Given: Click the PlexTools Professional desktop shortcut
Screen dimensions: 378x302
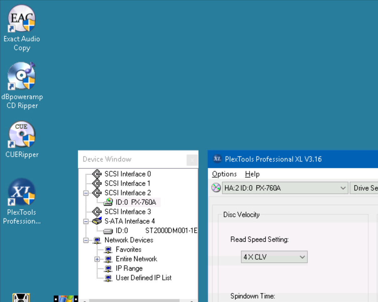Looking at the screenshot, I should point(22,202).
